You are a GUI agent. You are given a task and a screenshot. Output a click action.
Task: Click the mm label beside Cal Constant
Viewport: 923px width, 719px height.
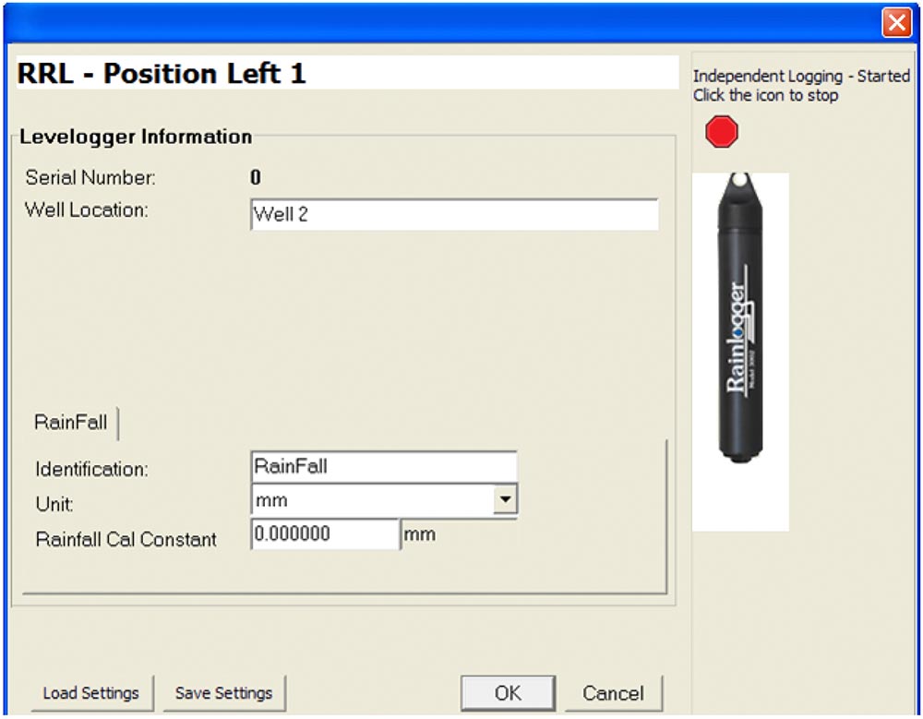(x=420, y=533)
